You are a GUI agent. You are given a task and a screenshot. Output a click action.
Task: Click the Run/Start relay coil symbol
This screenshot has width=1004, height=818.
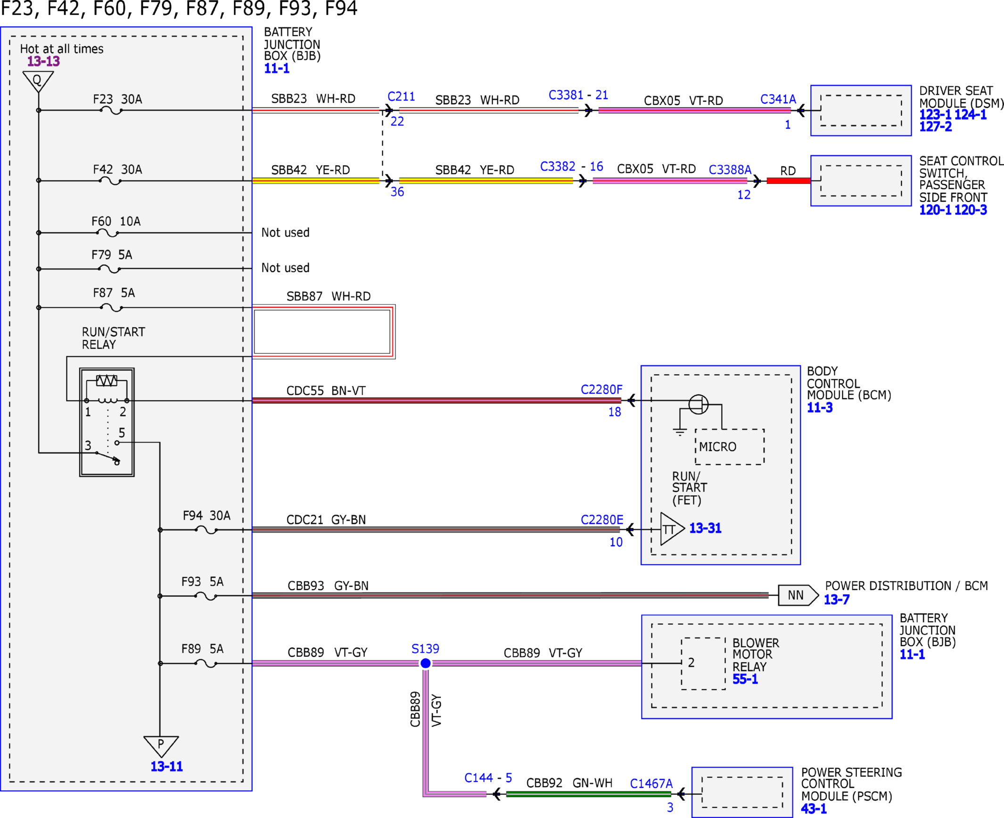(107, 401)
